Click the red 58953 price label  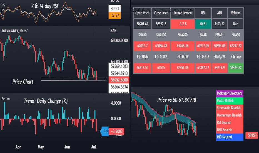[252, 135]
